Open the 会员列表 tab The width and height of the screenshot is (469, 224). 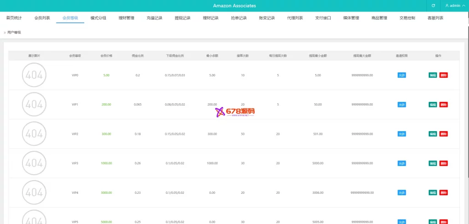[x=42, y=18]
